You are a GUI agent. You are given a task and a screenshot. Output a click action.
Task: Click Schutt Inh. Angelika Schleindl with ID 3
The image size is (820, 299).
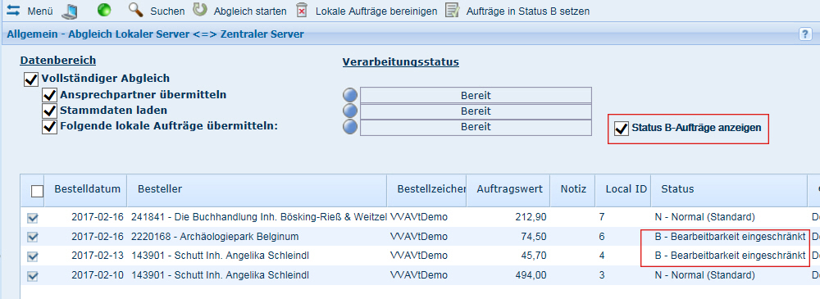tap(220, 275)
